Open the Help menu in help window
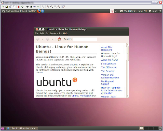 [66, 33]
